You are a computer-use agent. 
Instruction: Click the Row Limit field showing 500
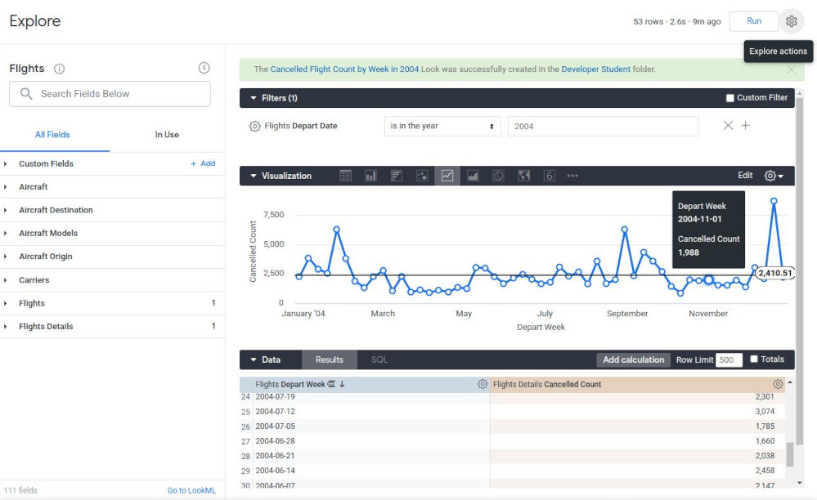[x=729, y=359]
